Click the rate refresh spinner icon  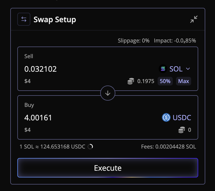click(90, 147)
